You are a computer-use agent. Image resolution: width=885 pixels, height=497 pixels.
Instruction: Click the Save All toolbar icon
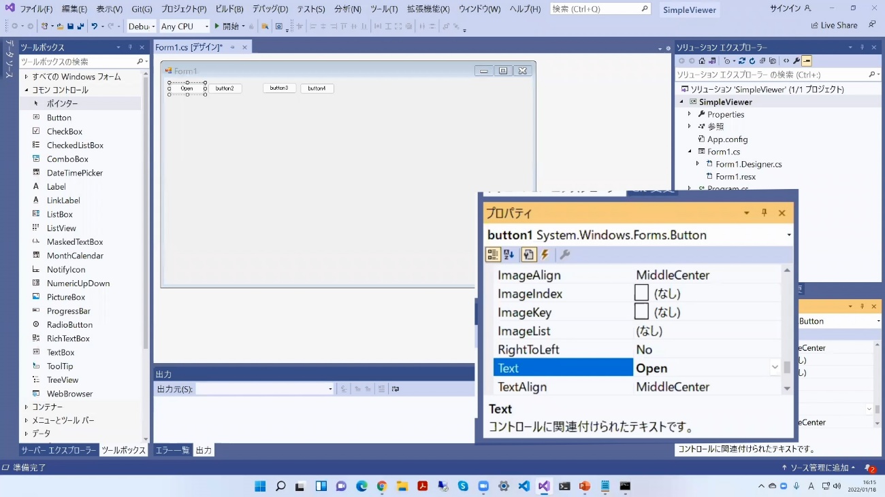coord(81,27)
